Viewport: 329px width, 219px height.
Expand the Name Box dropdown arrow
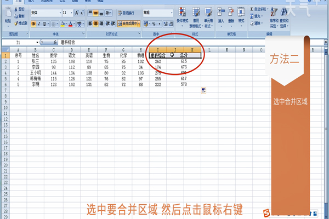pyautogui.click(x=37, y=43)
